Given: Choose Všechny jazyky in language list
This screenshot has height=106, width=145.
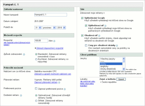Looking at the screenshot, I should [108, 59].
